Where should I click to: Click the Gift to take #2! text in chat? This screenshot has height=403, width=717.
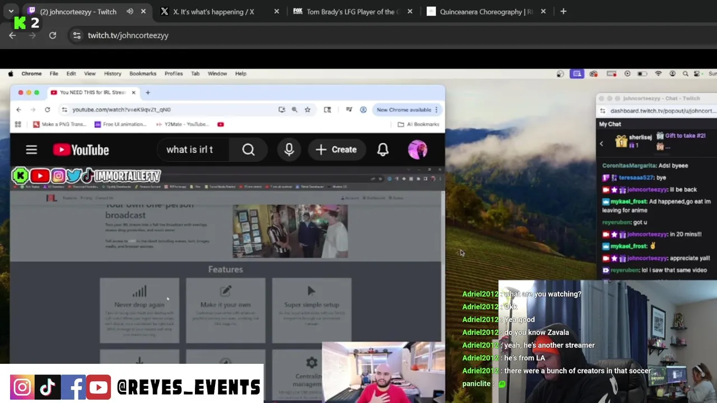tap(685, 135)
